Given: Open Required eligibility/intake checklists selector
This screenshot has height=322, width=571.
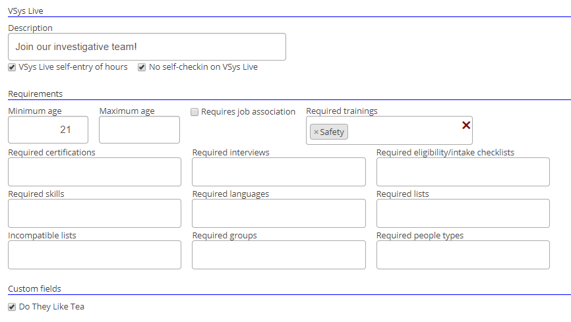Looking at the screenshot, I should click(x=462, y=172).
